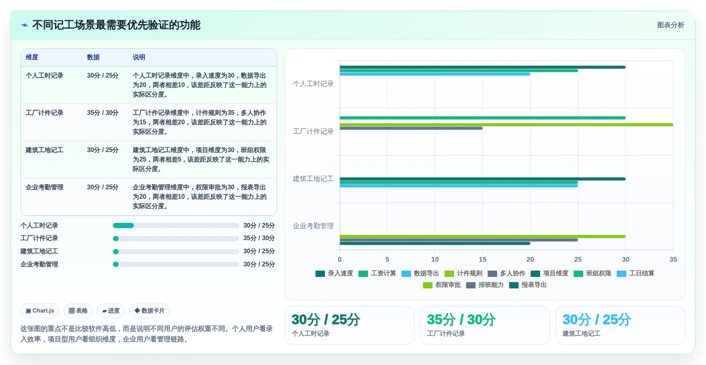Click the 进度 tag chip

pos(111,310)
